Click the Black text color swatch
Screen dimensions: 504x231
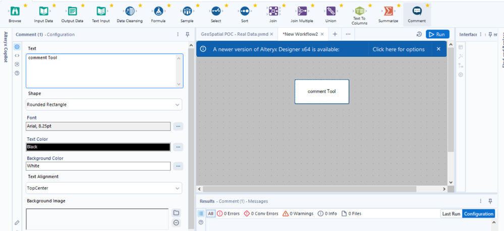98,147
